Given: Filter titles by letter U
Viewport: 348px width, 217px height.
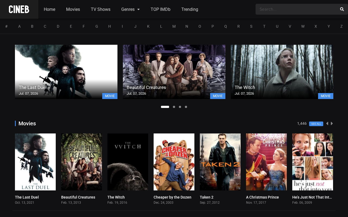Looking at the screenshot, I should 277,26.
